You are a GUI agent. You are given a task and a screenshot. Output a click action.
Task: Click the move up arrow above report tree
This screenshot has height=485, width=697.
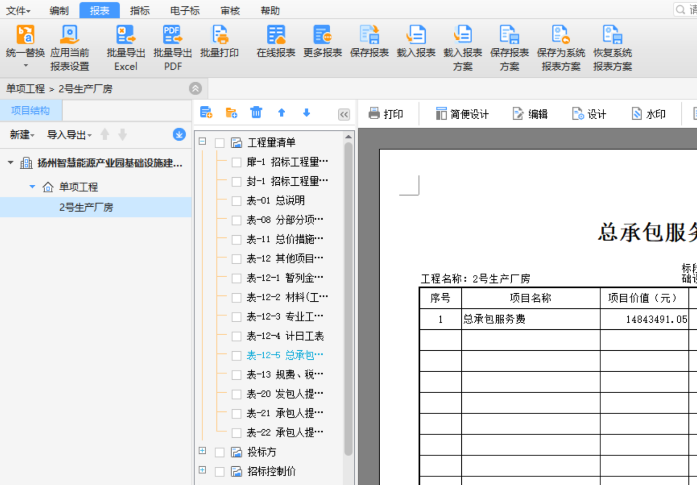point(281,113)
